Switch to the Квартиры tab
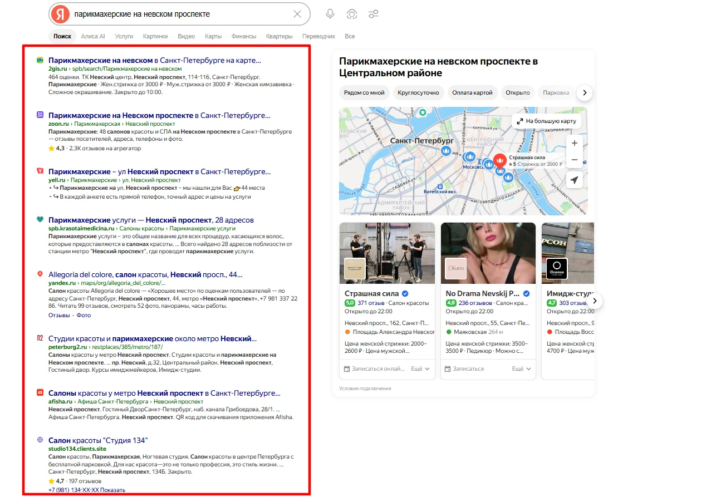Viewport: 711px width, 502px height. [x=279, y=36]
